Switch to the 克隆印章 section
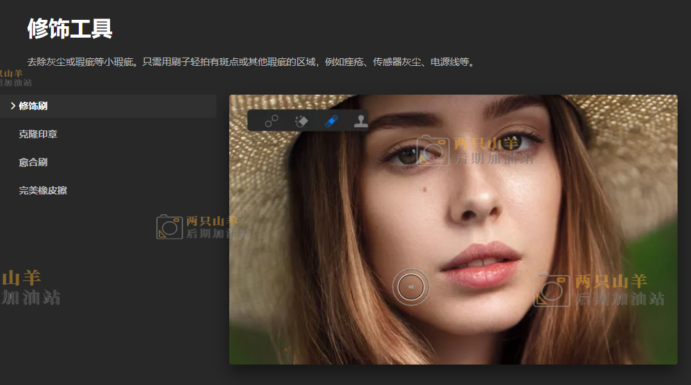This screenshot has height=385, width=691. click(38, 134)
